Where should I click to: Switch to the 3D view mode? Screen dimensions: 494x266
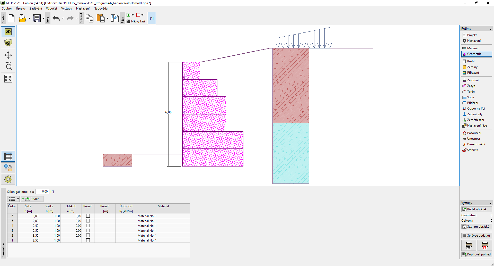(8, 43)
